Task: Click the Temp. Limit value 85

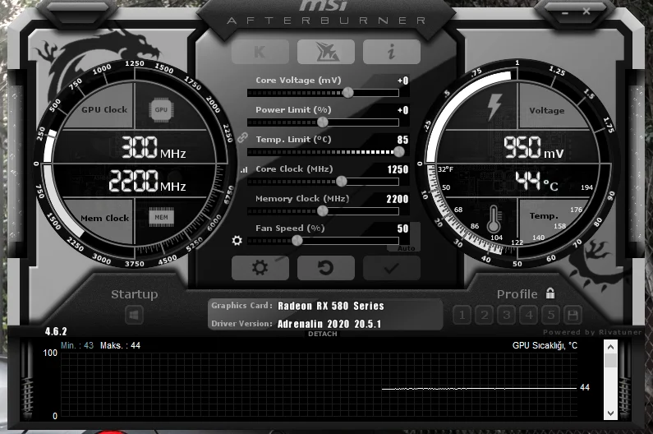Action: pyautogui.click(x=402, y=140)
